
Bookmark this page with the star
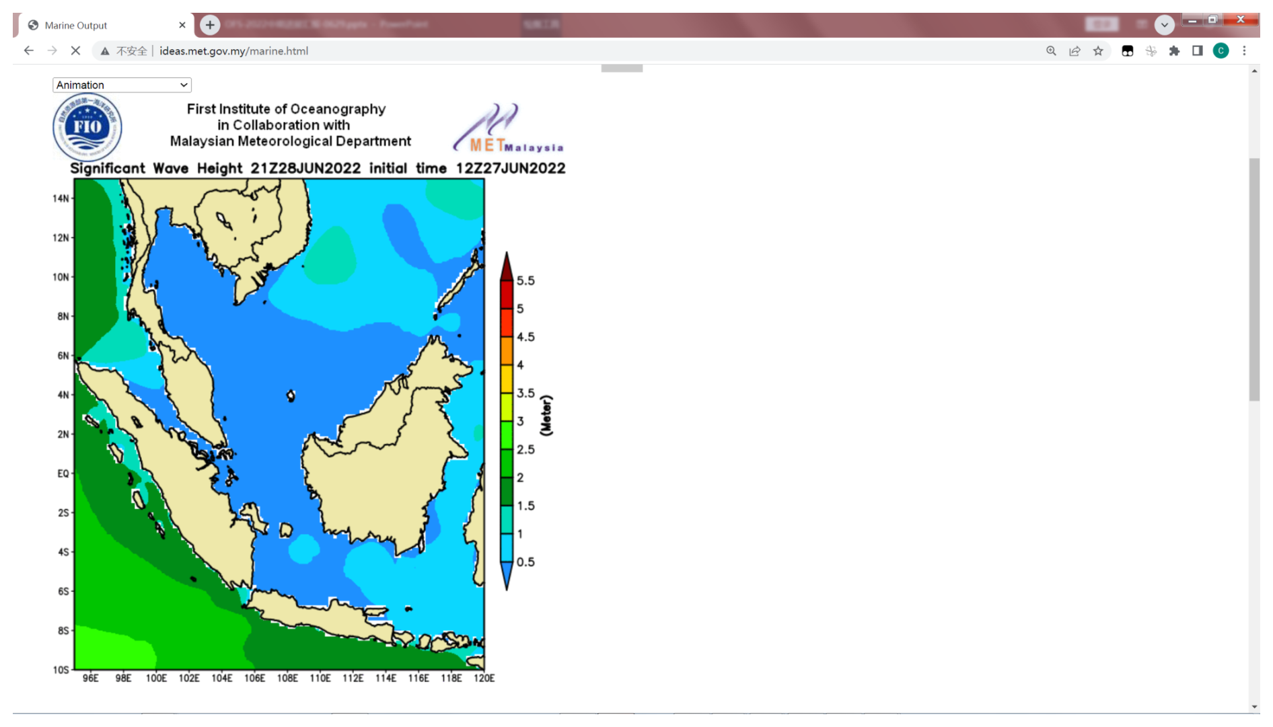[x=1098, y=50]
